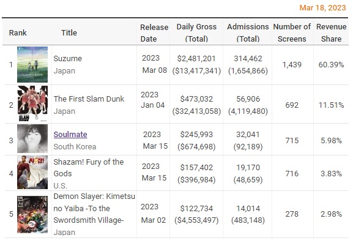This screenshot has height=243, width=353.
Task: Click the Release Date column header
Action: pyautogui.click(x=154, y=33)
